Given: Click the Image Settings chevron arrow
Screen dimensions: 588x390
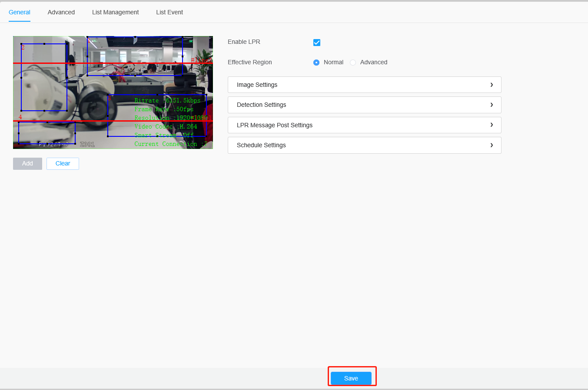Looking at the screenshot, I should click(492, 85).
